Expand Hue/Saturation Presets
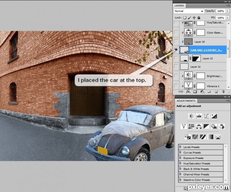 180,163
